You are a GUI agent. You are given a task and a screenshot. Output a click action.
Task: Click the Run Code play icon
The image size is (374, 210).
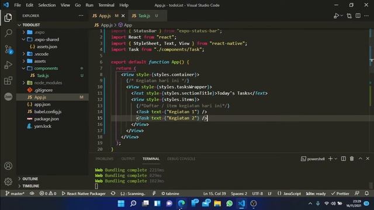tap(337, 16)
